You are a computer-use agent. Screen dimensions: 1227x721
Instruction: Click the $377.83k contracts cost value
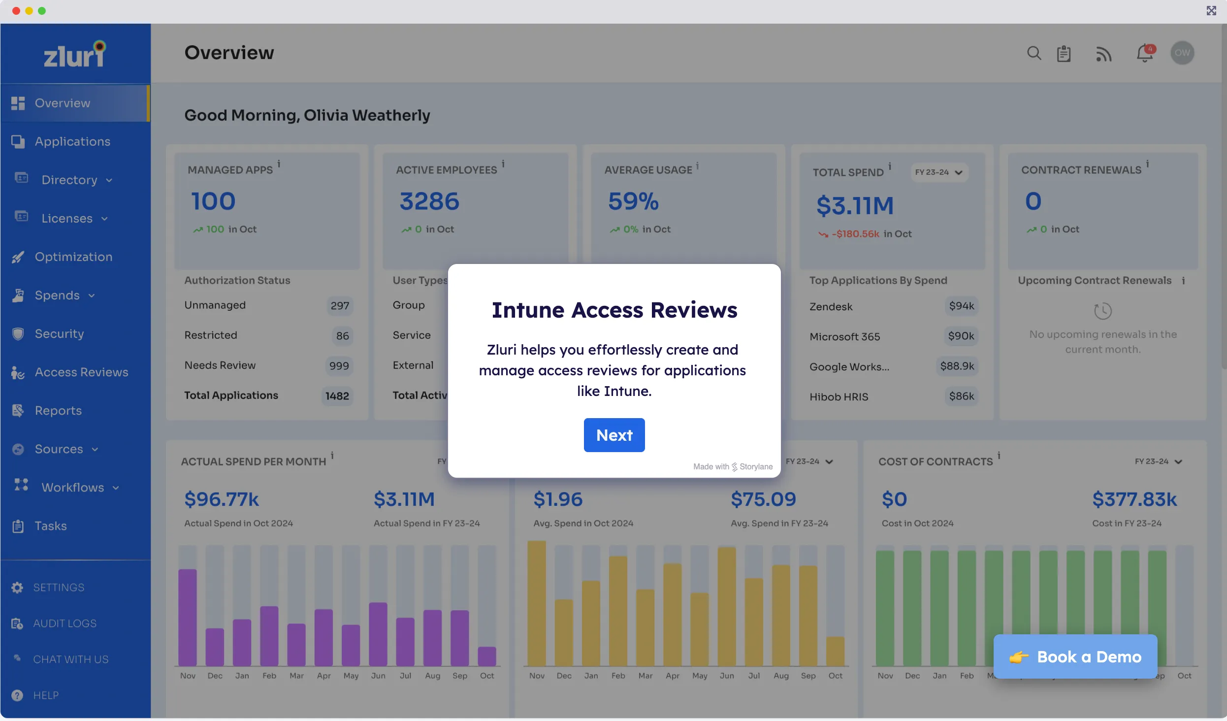point(1134,499)
